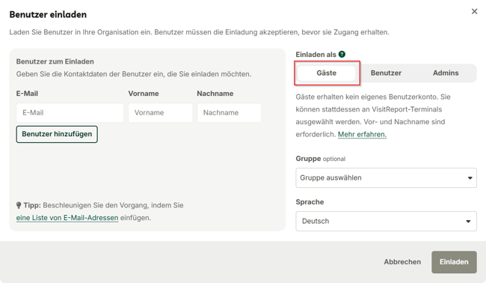Click the lightbulb Tipp icon

coord(19,205)
